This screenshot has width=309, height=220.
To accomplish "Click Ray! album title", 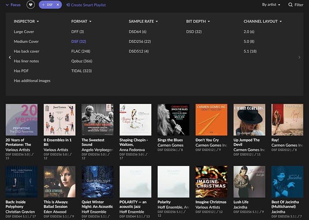I will pos(275,140).
